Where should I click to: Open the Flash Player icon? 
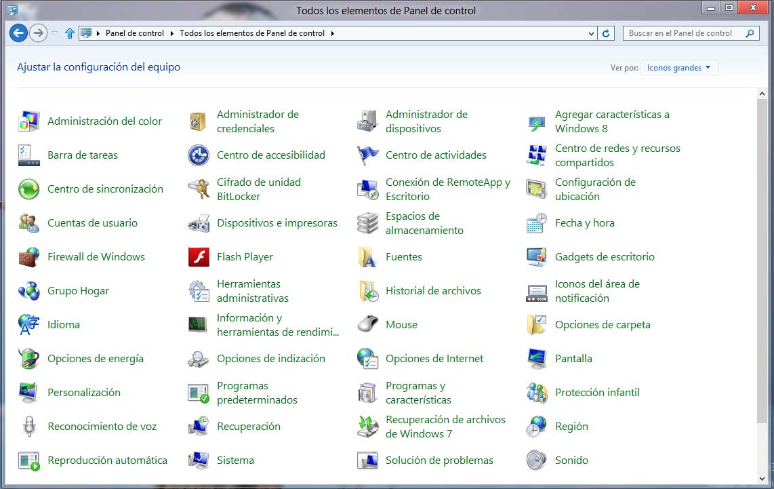[x=199, y=257]
